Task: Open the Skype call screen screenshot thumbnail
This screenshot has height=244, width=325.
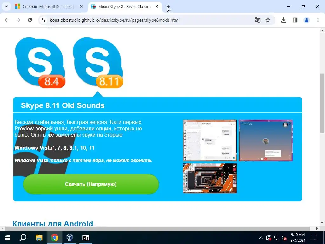Action: 266,140
